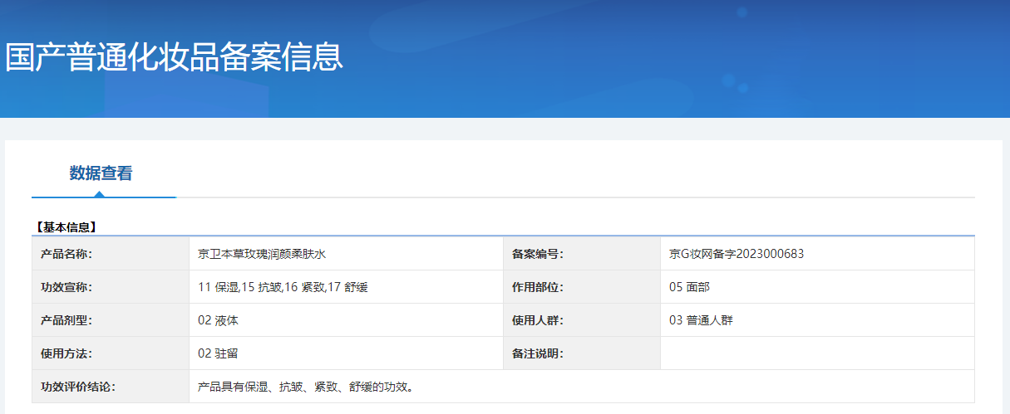The image size is (1010, 414).
Task: Click the 产品剂型 label cell
Action: click(111, 320)
